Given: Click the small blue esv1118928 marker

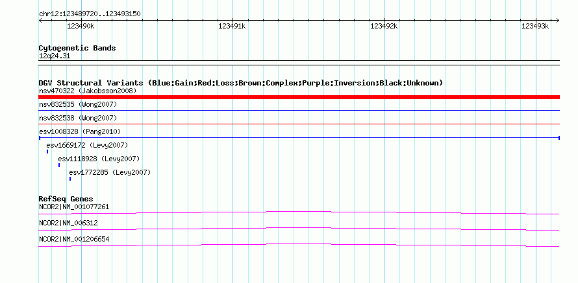Looking at the screenshot, I should point(59,165).
